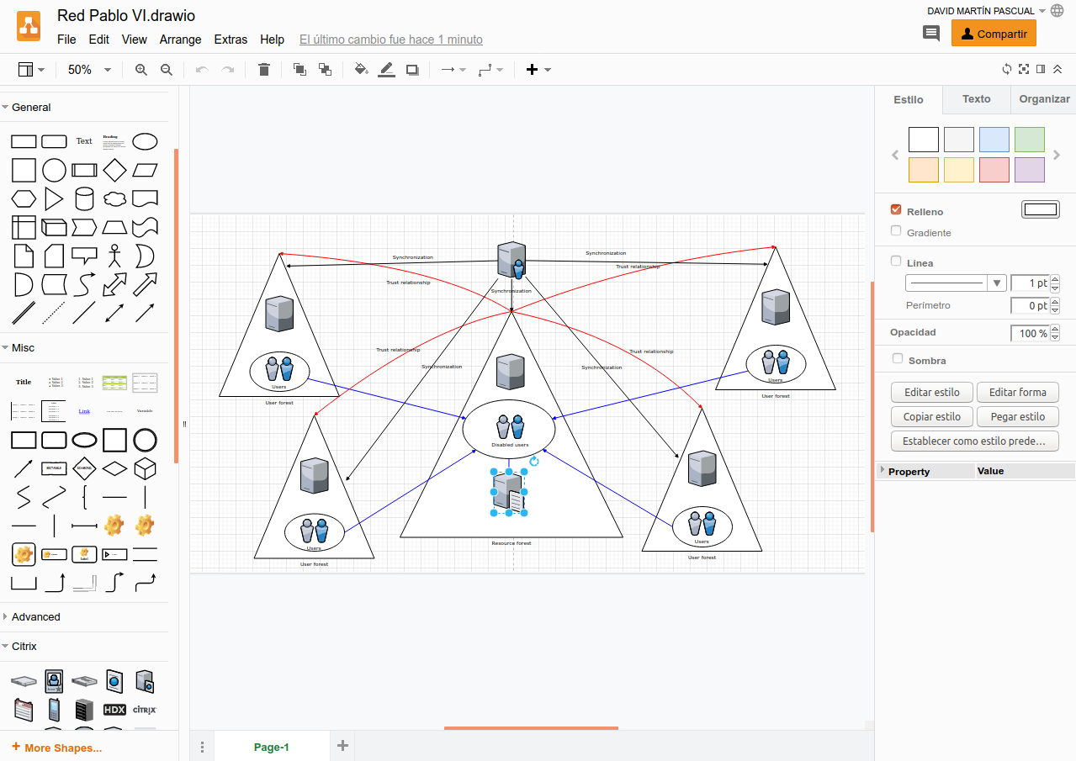This screenshot has width=1076, height=761.
Task: Open the line style dropdown in Estilo panel
Action: pos(996,283)
